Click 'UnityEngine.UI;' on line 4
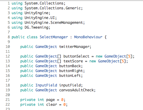 [41, 18]
